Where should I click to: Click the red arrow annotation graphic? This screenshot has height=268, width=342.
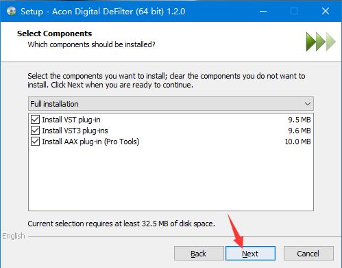[235, 230]
